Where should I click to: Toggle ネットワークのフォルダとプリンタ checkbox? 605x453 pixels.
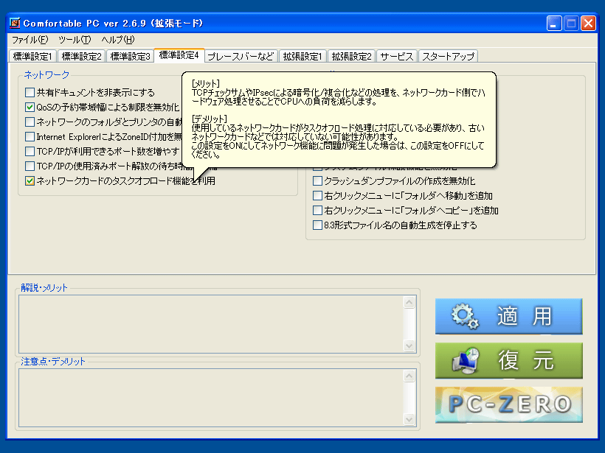tap(30, 122)
